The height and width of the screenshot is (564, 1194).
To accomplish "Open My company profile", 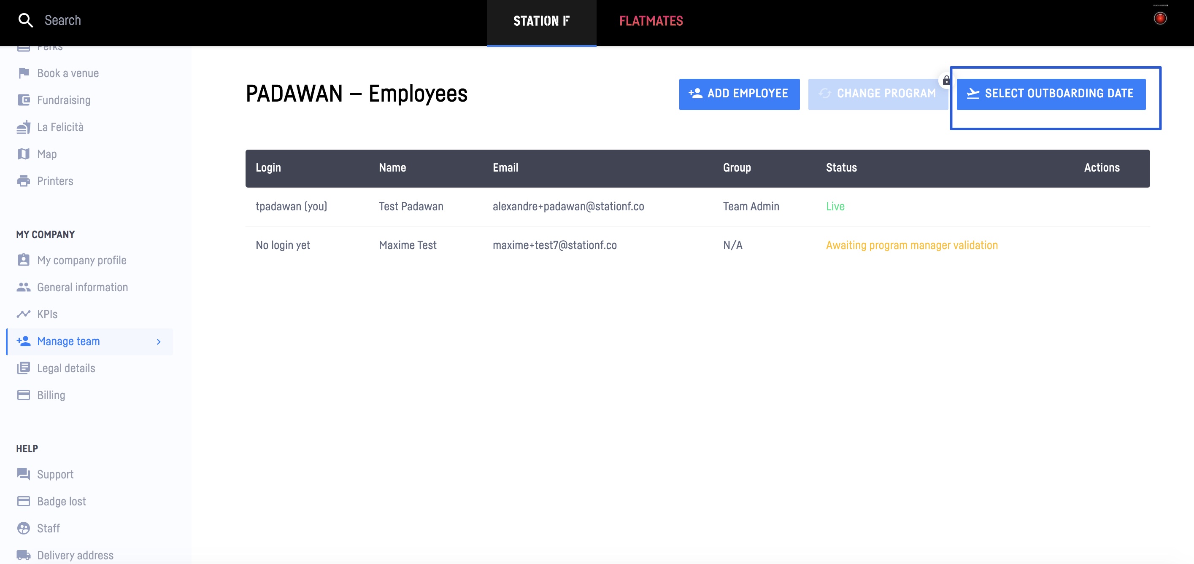I will coord(81,260).
